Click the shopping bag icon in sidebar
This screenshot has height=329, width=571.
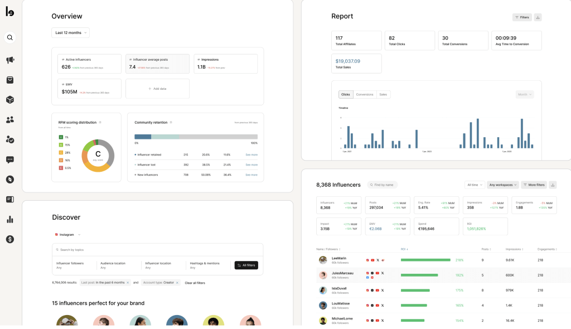[x=10, y=80]
